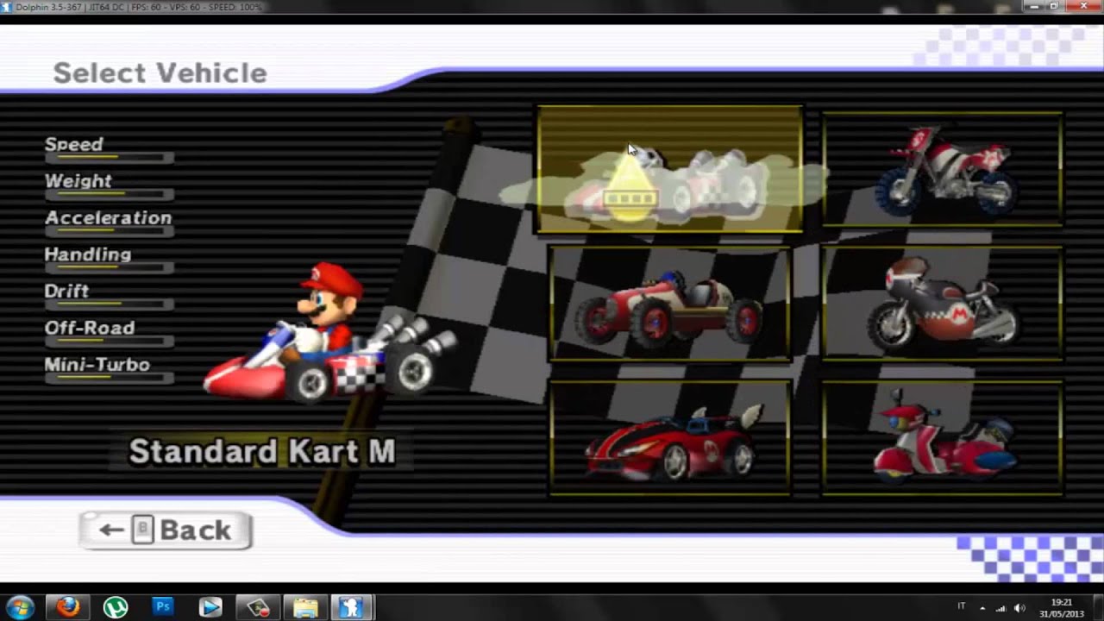The height and width of the screenshot is (621, 1104).
Task: Click the IT language indicator
Action: pos(962,607)
